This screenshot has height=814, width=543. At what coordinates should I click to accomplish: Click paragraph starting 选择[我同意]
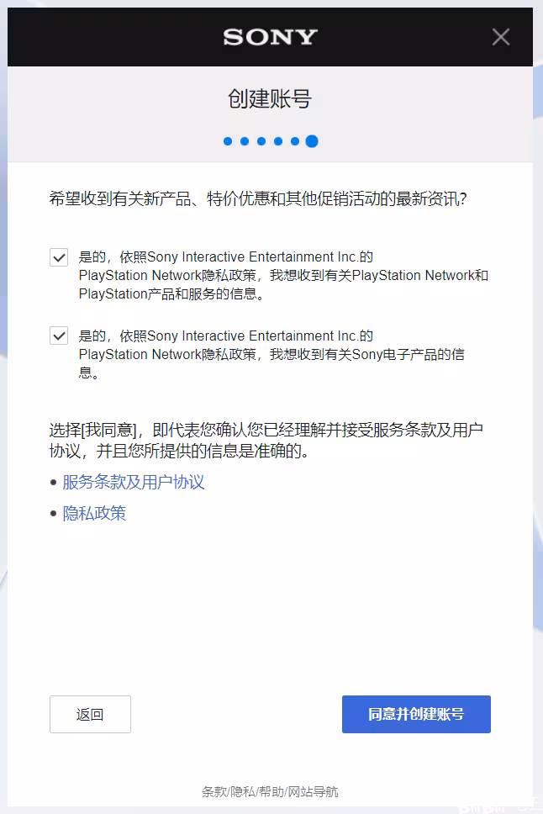(x=266, y=441)
